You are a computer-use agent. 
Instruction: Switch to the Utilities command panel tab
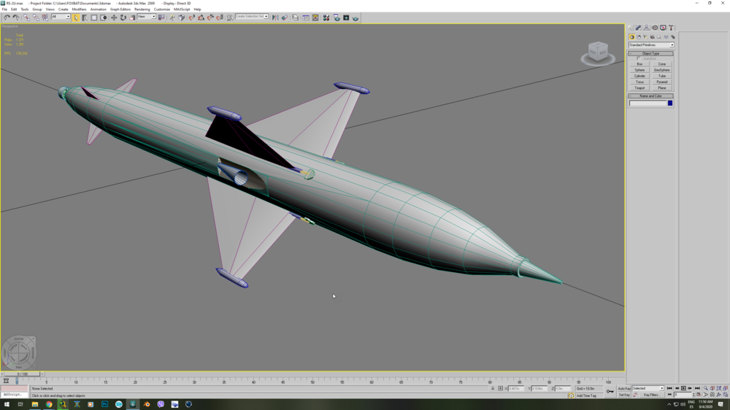click(x=671, y=28)
